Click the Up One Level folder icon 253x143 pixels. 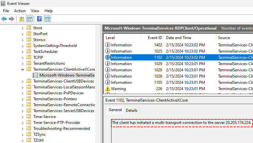pyautogui.click(x=22, y=19)
